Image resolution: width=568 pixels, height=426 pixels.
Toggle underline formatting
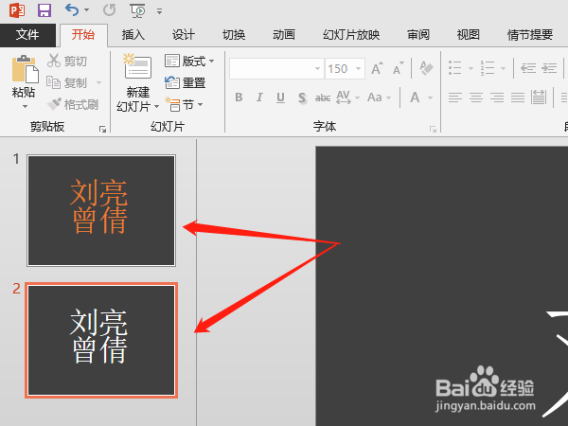coord(280,98)
